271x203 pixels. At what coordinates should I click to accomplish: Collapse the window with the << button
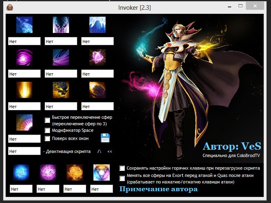pos(110,151)
